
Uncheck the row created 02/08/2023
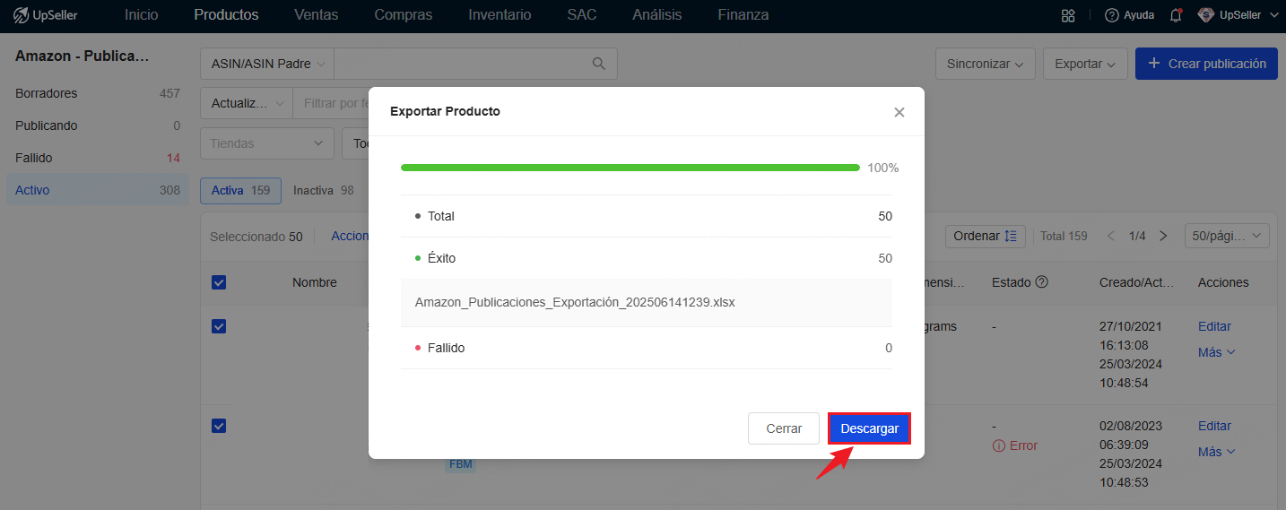coord(219,426)
